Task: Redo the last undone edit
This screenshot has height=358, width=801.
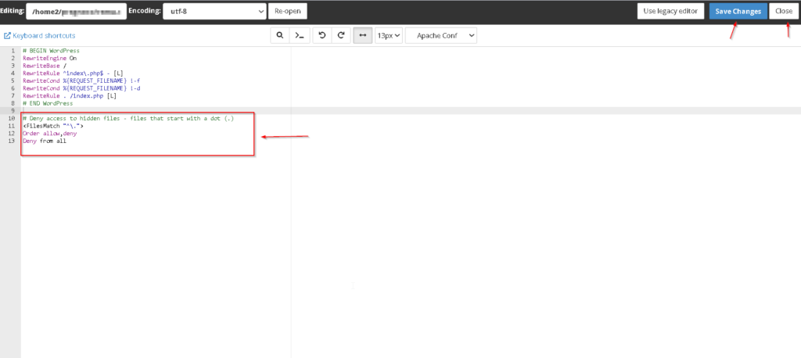Action: coord(341,36)
